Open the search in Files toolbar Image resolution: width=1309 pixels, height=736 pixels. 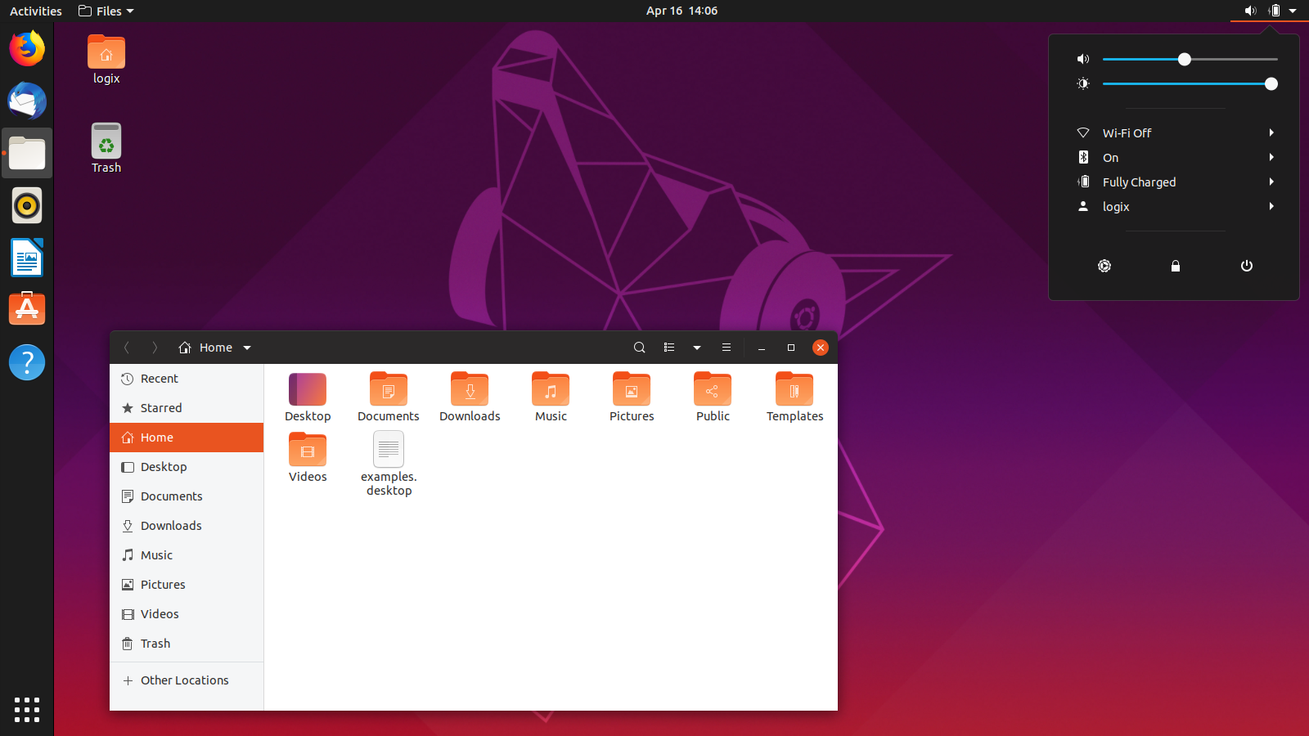pyautogui.click(x=639, y=347)
